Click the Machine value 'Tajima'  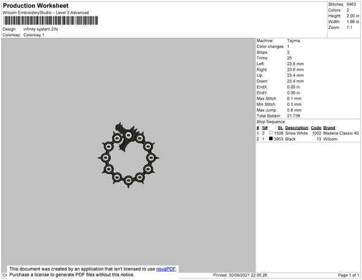[x=293, y=40]
